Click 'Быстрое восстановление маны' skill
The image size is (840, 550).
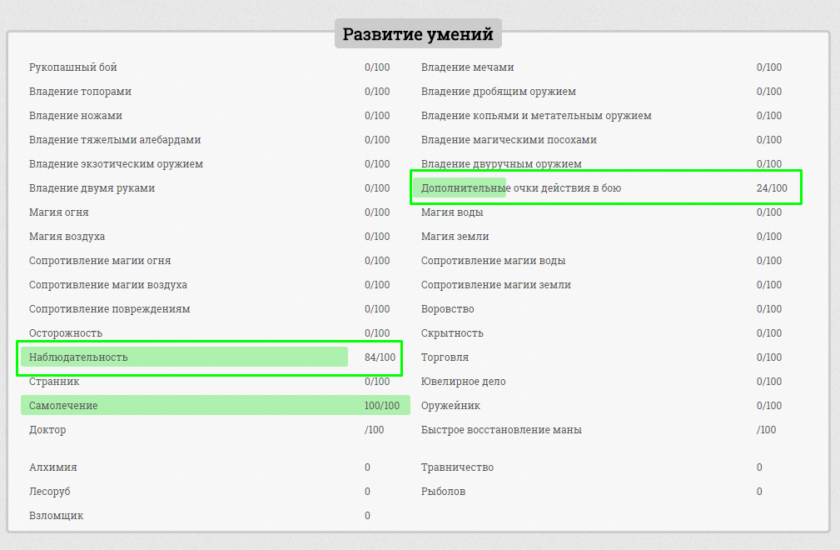[x=501, y=429]
